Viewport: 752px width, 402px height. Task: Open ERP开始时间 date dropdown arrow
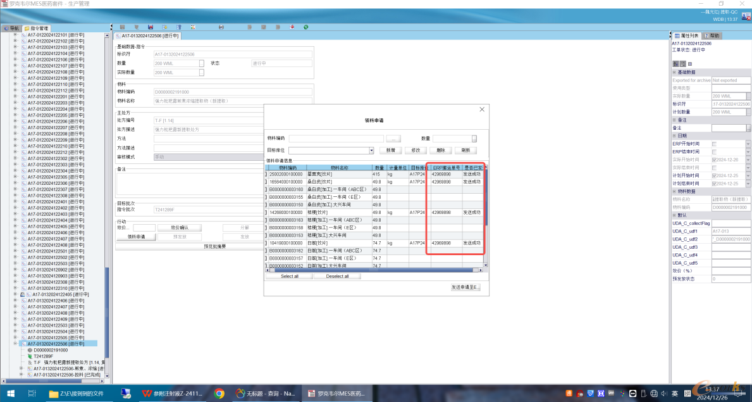click(x=748, y=144)
